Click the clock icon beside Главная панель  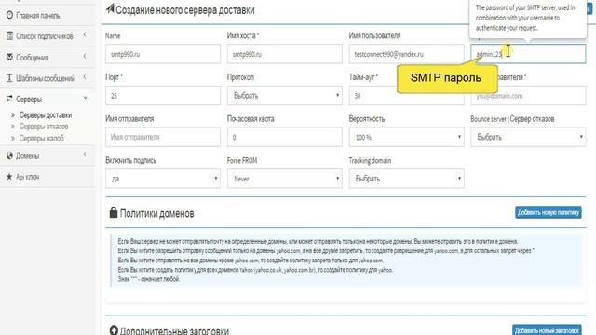coord(9,15)
